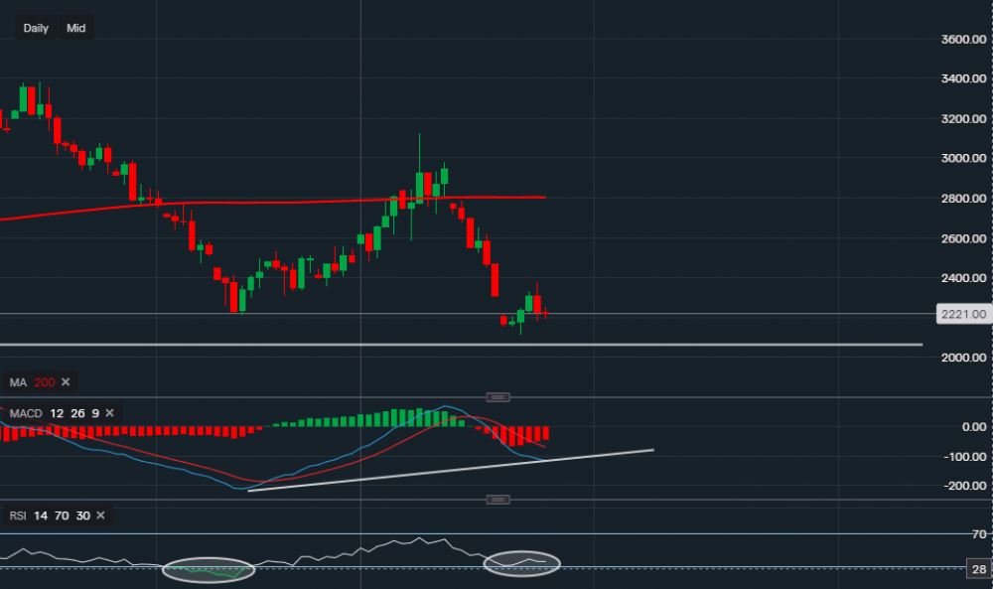Remove the MA 200 indicator via its X
The image size is (993, 589).
point(65,382)
